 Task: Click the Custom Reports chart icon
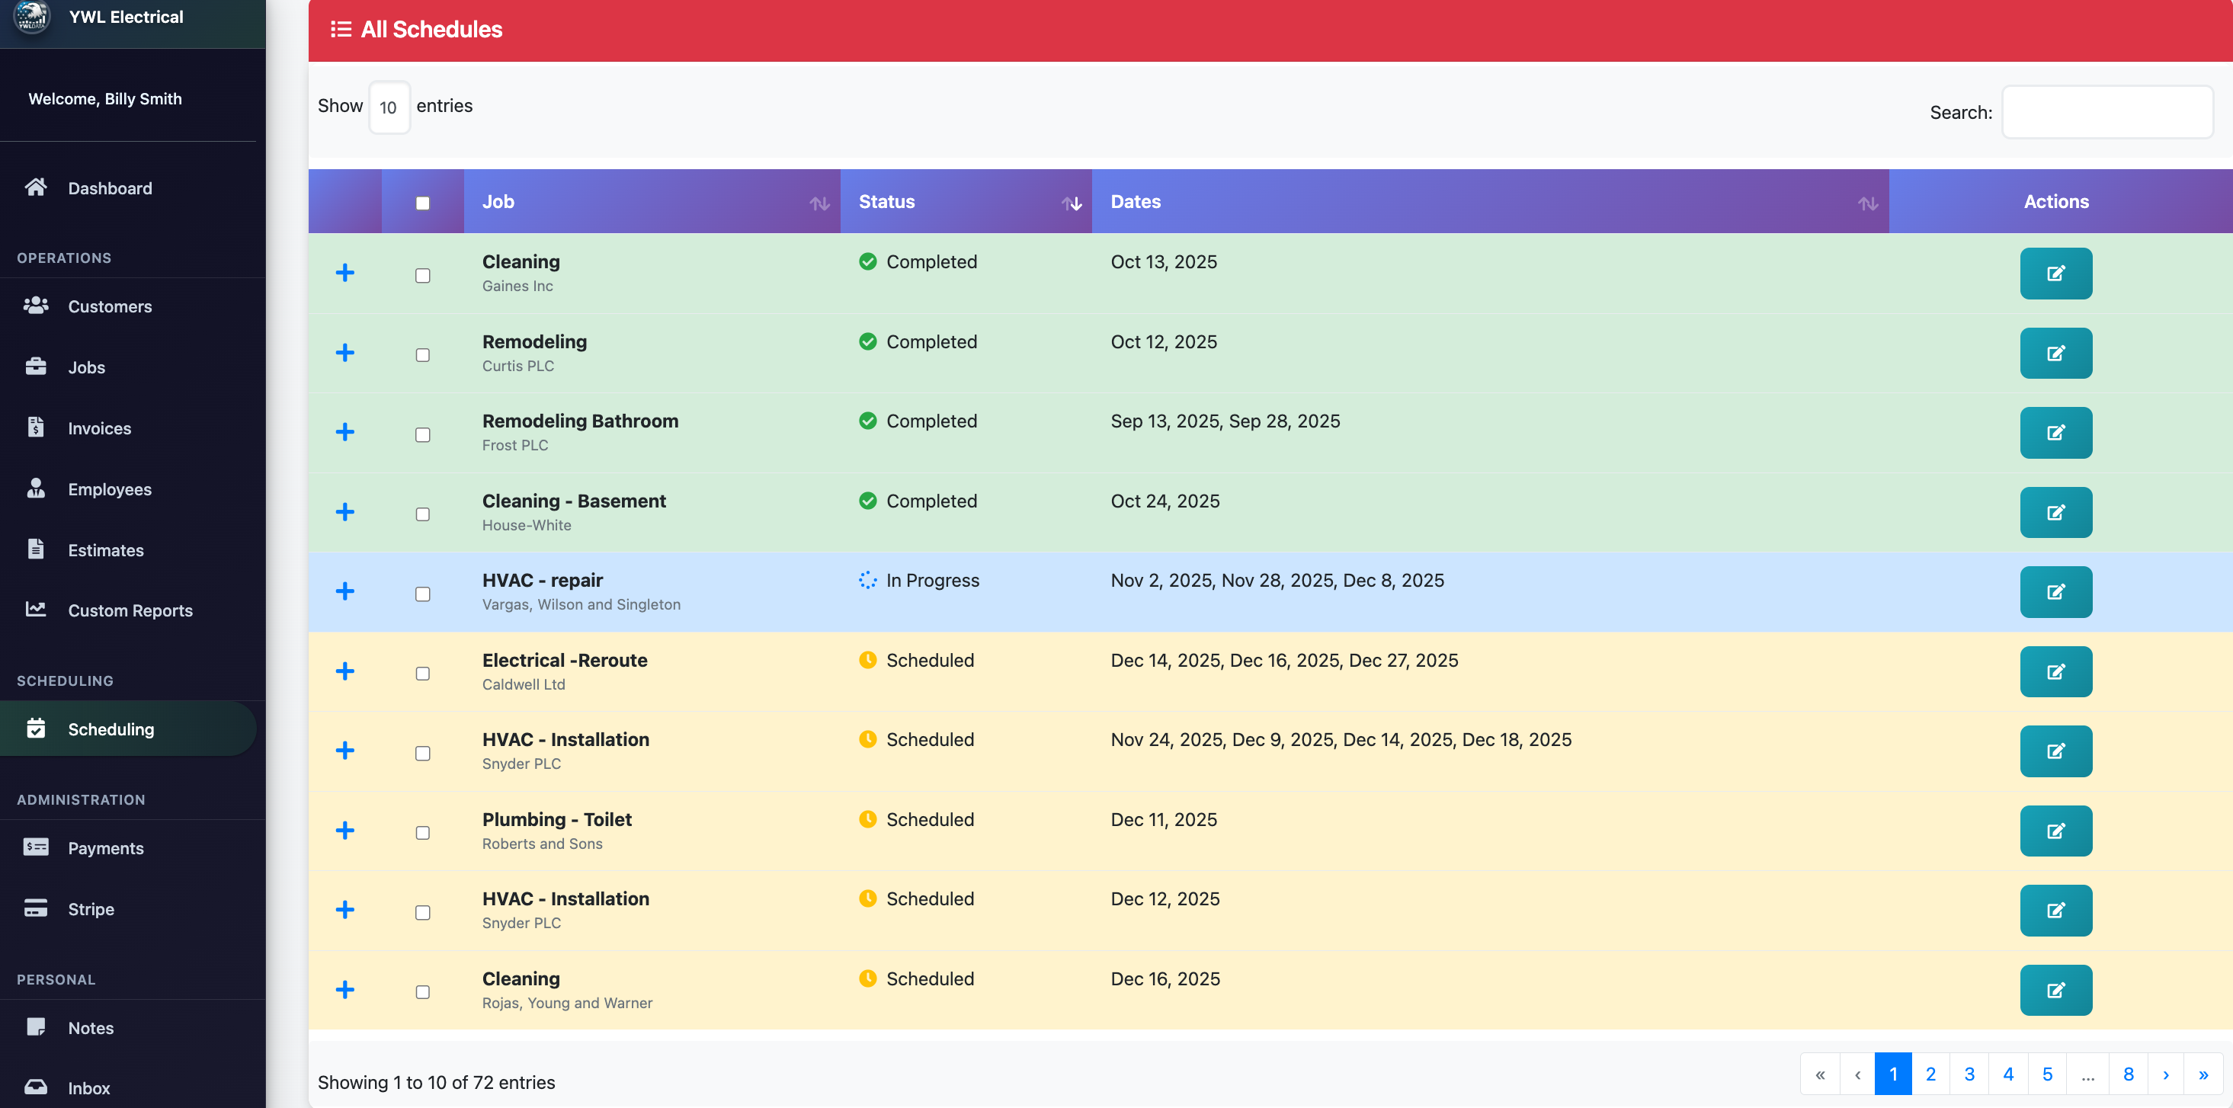click(x=36, y=610)
